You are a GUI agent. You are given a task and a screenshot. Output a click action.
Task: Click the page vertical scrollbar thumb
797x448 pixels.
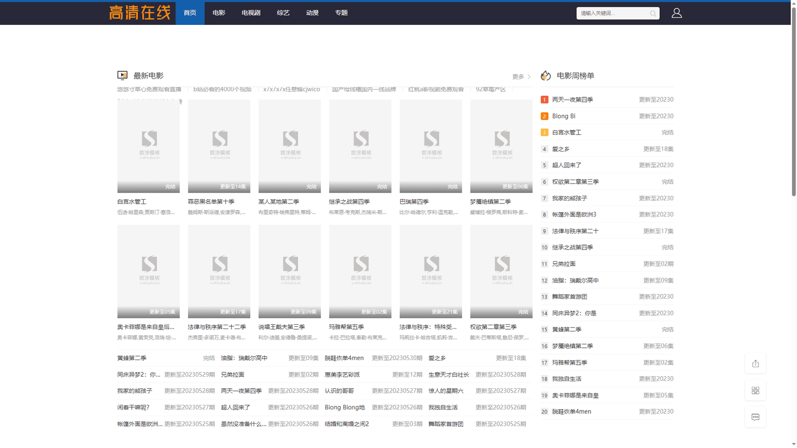tap(794, 101)
